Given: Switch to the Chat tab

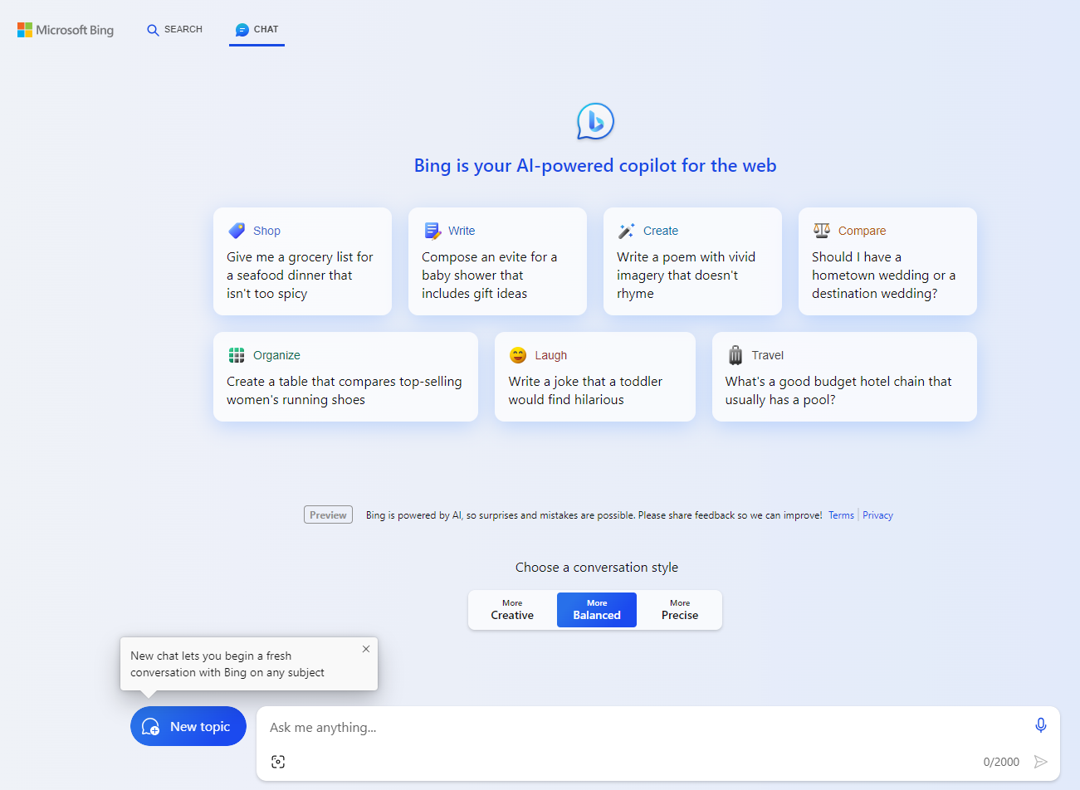Looking at the screenshot, I should (x=257, y=29).
